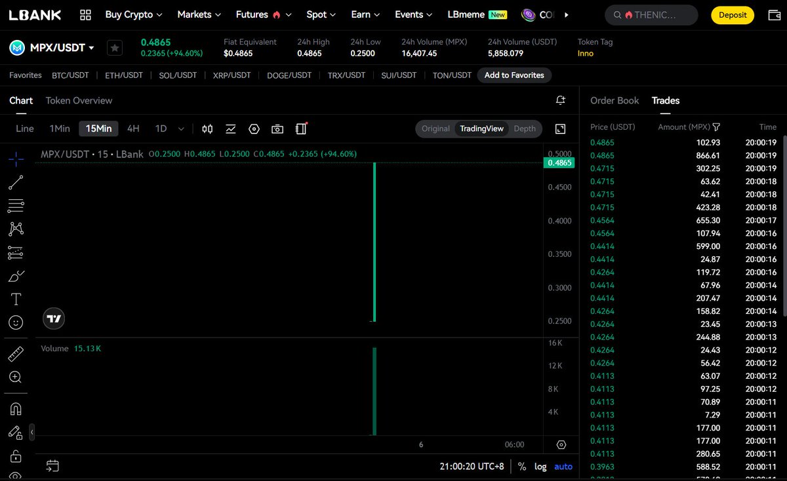Open the indicators chart icon
This screenshot has height=481, width=787.
pyautogui.click(x=231, y=128)
